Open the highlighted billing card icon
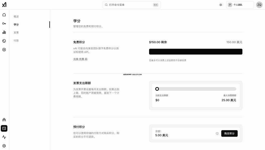 (4, 128)
